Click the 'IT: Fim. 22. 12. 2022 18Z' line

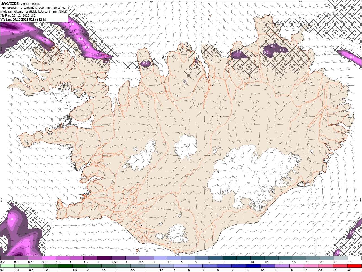point(18,16)
